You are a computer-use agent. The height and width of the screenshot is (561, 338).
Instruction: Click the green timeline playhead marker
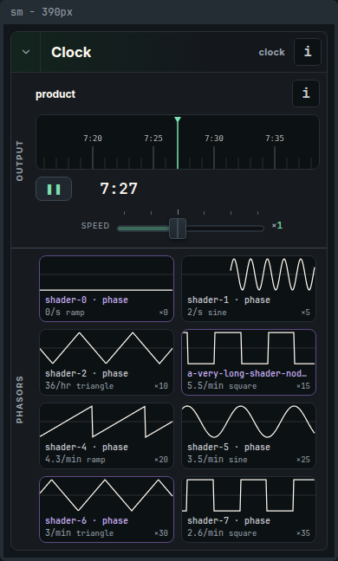coord(178,143)
